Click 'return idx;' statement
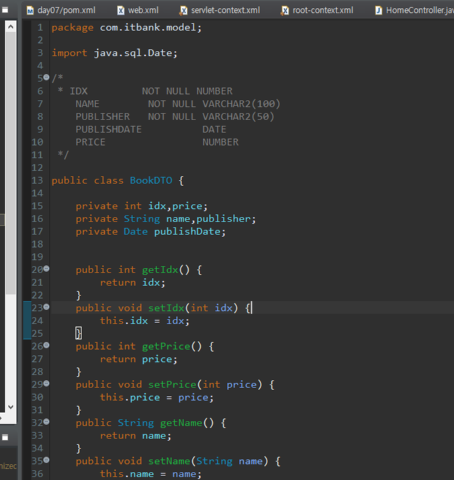This screenshot has height=480, width=454. (132, 283)
